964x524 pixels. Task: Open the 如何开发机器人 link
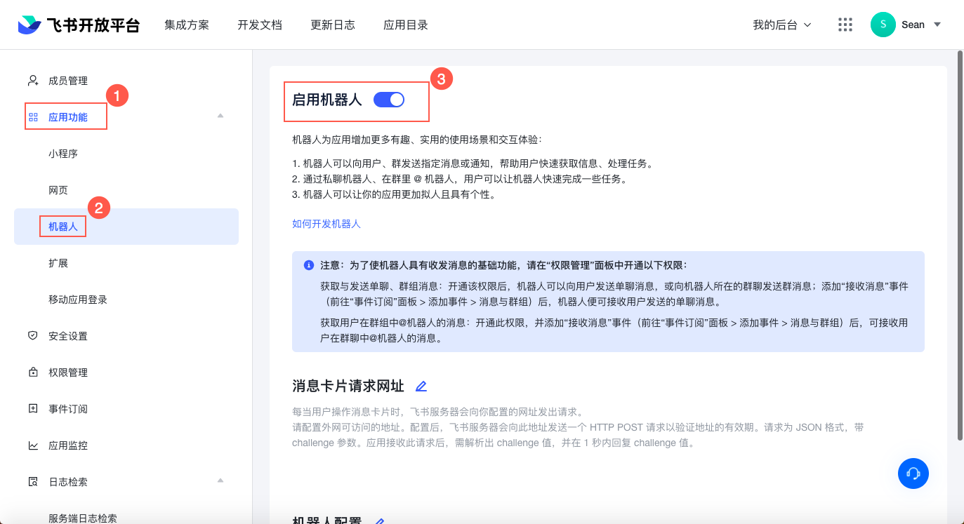[326, 224]
